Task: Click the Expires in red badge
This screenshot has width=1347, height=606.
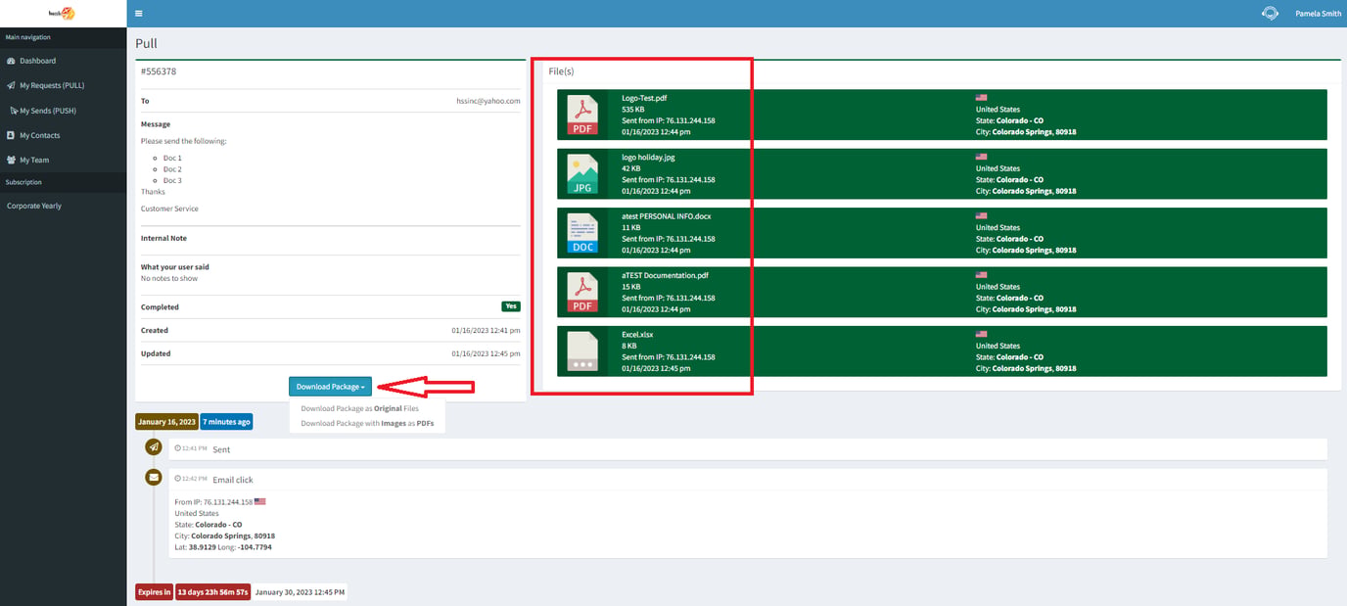Action: 155,592
